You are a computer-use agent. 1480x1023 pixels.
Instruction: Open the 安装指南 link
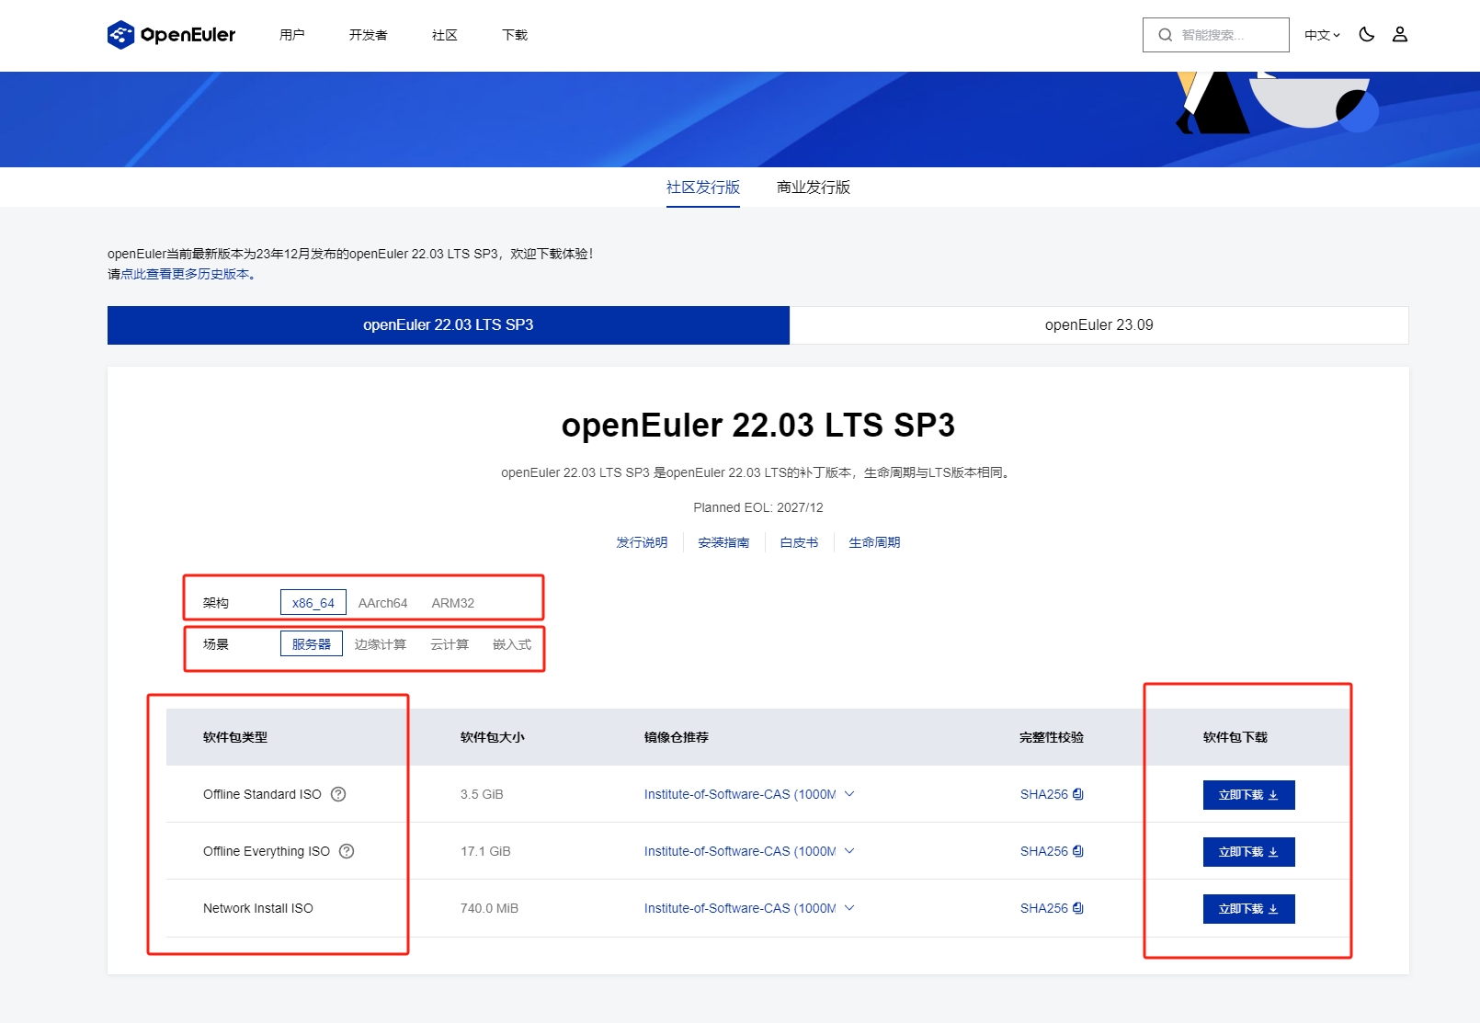(x=723, y=542)
